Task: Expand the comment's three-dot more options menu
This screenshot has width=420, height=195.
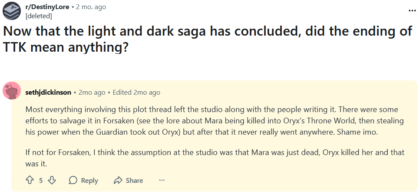Action: tap(162, 180)
